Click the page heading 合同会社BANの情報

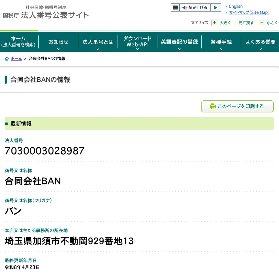click(40, 80)
